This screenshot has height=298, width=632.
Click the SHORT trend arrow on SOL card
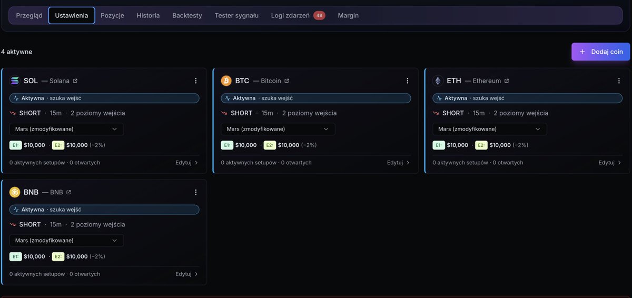click(x=13, y=113)
